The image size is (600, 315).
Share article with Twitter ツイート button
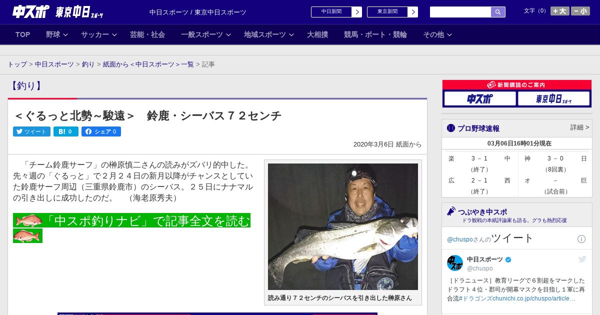click(31, 131)
